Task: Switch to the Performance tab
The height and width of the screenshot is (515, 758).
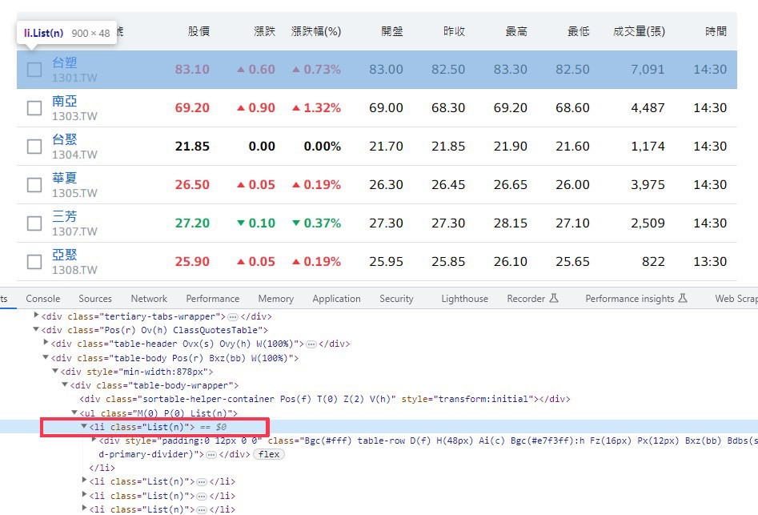Action: pyautogui.click(x=213, y=299)
